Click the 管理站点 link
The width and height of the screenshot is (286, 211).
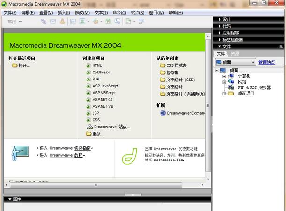click(266, 62)
